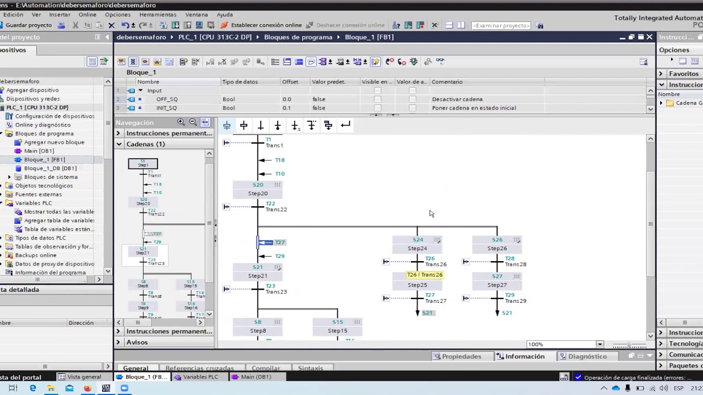Open the Herramientas menu
Image resolution: width=703 pixels, height=395 pixels.
coord(158,15)
